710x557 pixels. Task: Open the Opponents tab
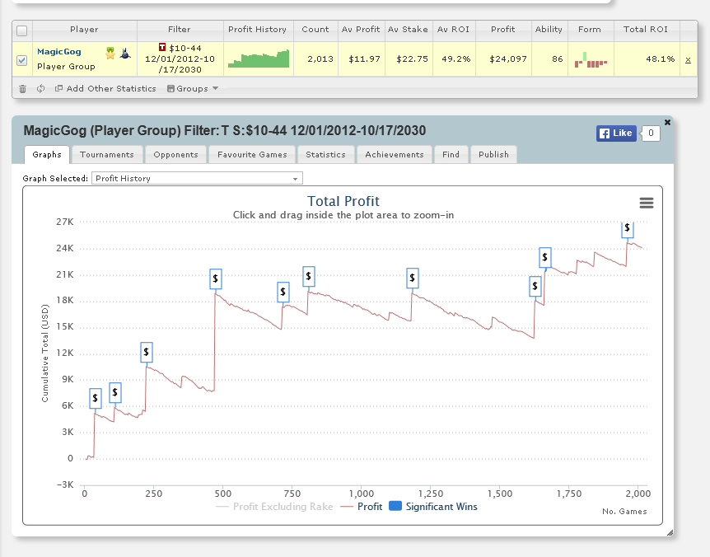[x=175, y=154]
